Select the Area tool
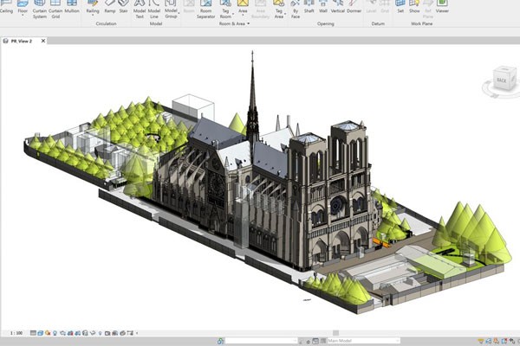Image resolution: width=520 pixels, height=346 pixels. tap(243, 7)
